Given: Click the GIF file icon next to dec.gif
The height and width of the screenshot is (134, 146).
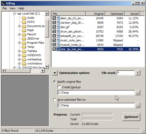Looking at the screenshot, I should tap(58, 27).
